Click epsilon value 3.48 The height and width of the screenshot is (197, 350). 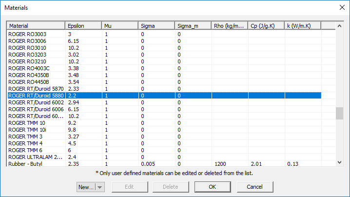tap(74, 75)
